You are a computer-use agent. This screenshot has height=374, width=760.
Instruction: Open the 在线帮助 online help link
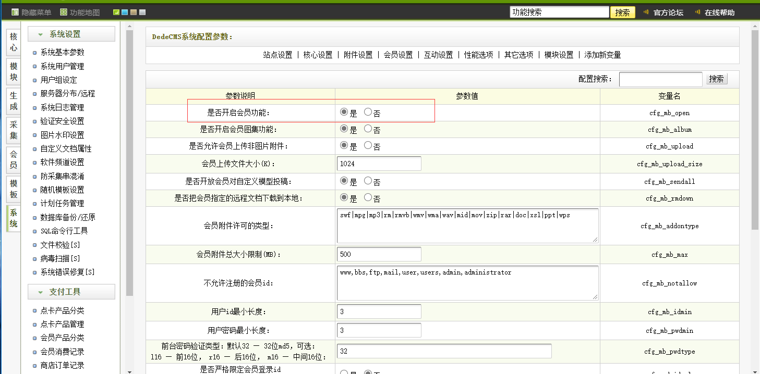coord(719,13)
